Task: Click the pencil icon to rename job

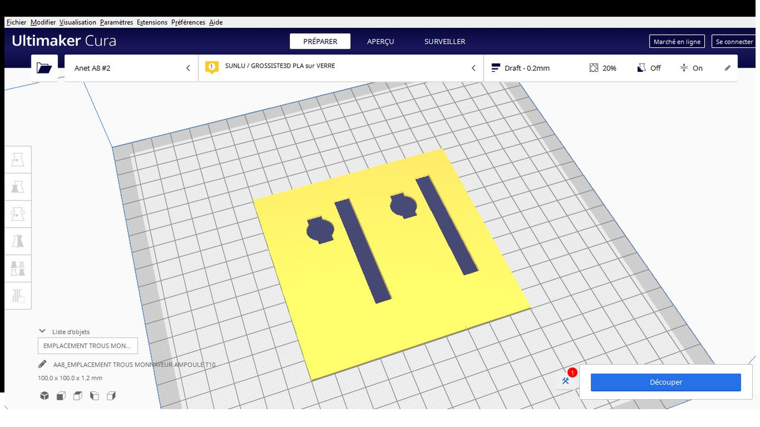Action: [42, 364]
